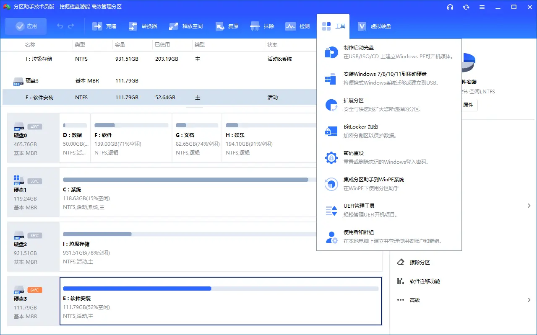The image size is (537, 335).
Task: Expand the right panel chevron above 擦除分区
Action: tap(529, 206)
